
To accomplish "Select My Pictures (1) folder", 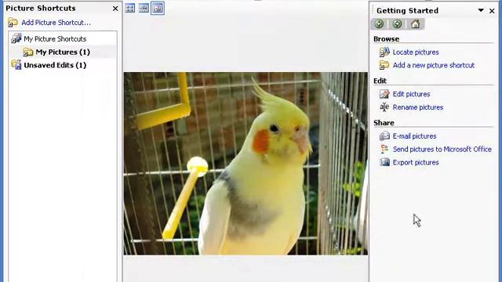I will coord(63,52).
